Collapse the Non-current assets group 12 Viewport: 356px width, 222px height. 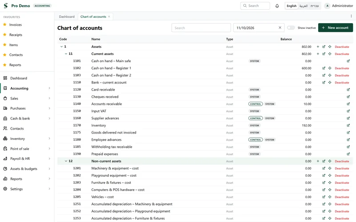tap(66, 161)
